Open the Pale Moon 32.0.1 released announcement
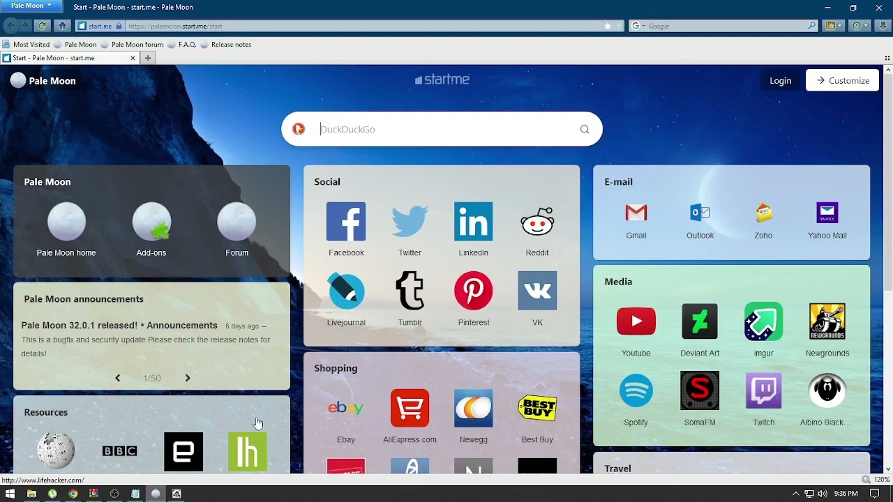 [x=119, y=326]
